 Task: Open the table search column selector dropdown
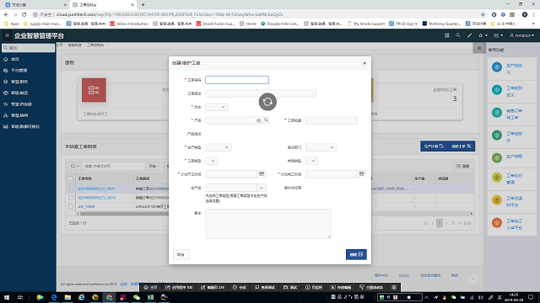click(75, 167)
